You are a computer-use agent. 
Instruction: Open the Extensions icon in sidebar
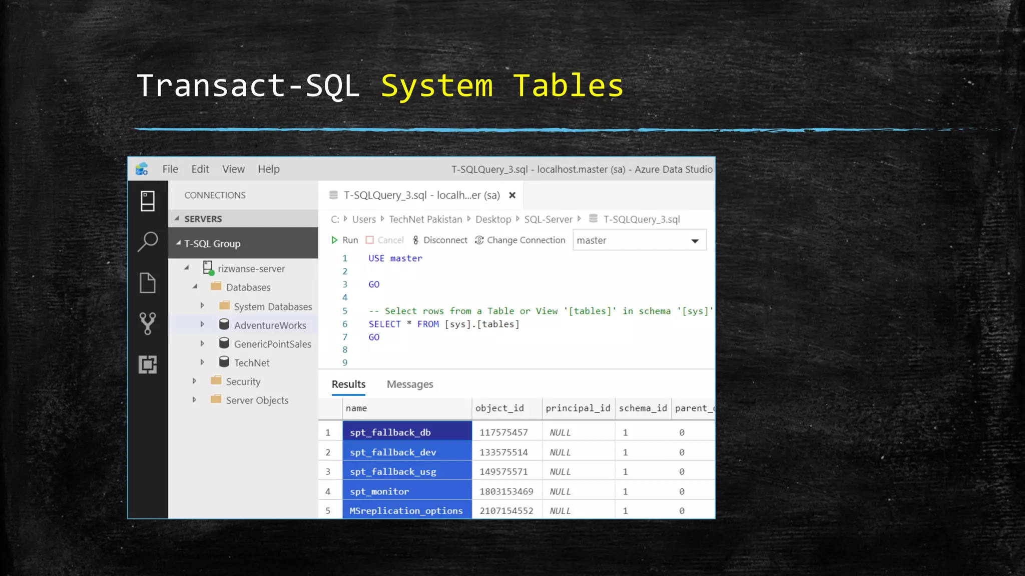[148, 364]
